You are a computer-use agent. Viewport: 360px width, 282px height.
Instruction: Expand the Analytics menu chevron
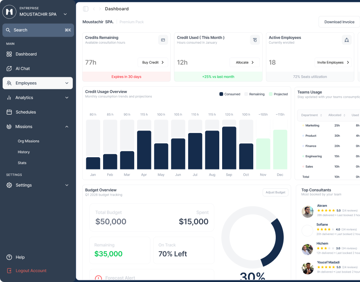click(67, 97)
